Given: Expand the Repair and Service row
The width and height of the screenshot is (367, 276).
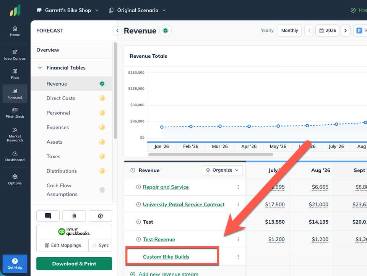Looking at the screenshot, I should point(138,187).
